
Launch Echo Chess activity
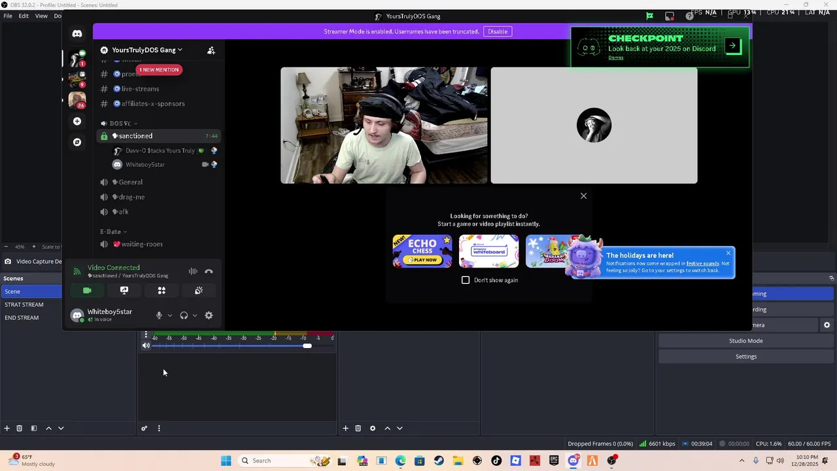pyautogui.click(x=422, y=251)
